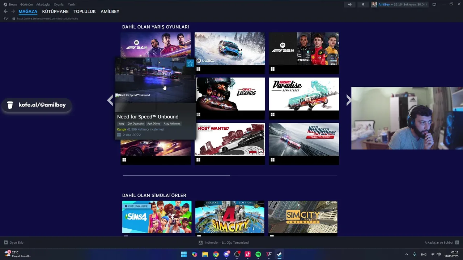Open the notifications bell
The height and width of the screenshot is (260, 463).
[363, 4]
